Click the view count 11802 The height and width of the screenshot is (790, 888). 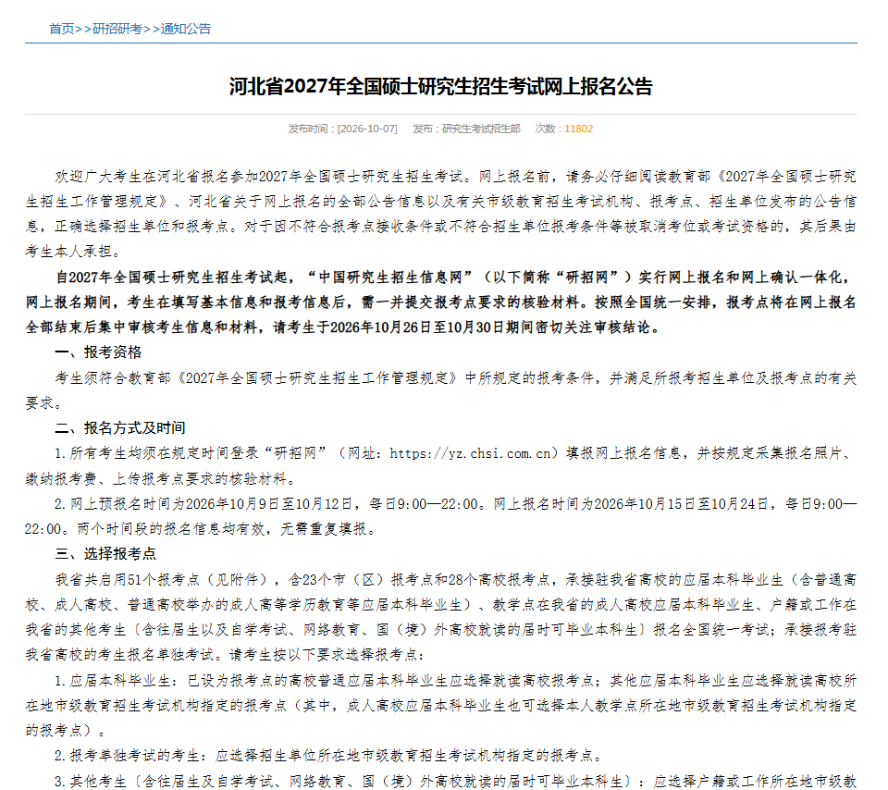(579, 130)
